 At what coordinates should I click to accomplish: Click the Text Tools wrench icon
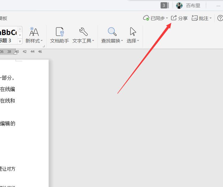(x=83, y=32)
